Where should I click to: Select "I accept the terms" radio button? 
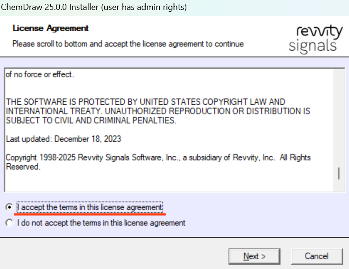coord(9,207)
